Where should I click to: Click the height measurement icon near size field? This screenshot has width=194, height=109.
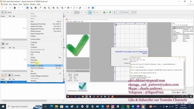pos(114,12)
